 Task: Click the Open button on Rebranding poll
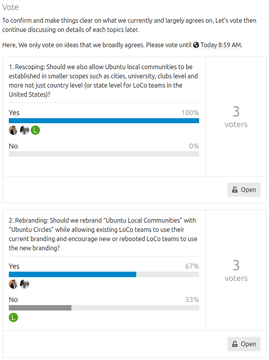(x=244, y=344)
